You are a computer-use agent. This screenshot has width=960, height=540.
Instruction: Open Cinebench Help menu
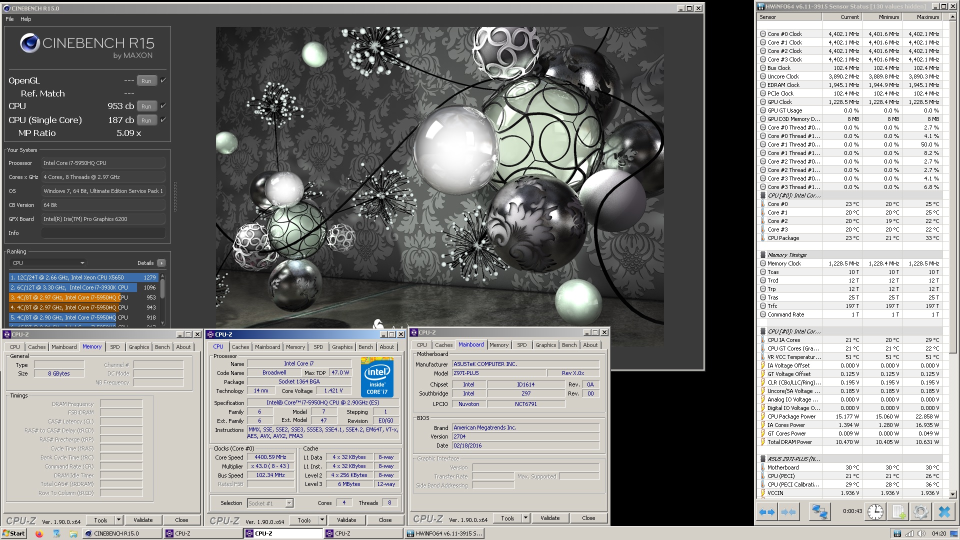[26, 19]
